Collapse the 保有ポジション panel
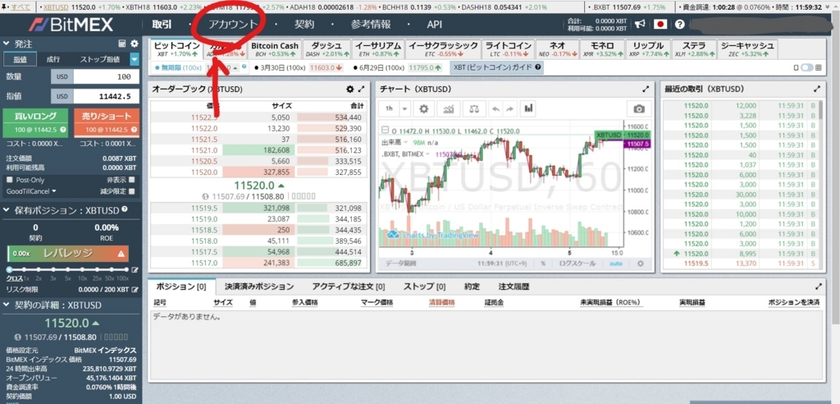Viewport: 840px width, 404px height. click(x=6, y=210)
